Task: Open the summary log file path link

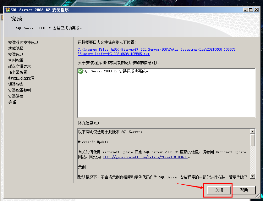Action: tap(156, 52)
